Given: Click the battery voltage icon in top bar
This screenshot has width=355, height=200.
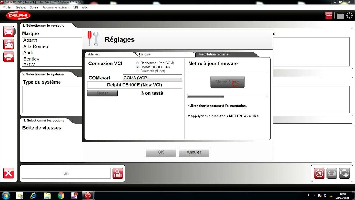Looking at the screenshot, I should pos(340,16).
